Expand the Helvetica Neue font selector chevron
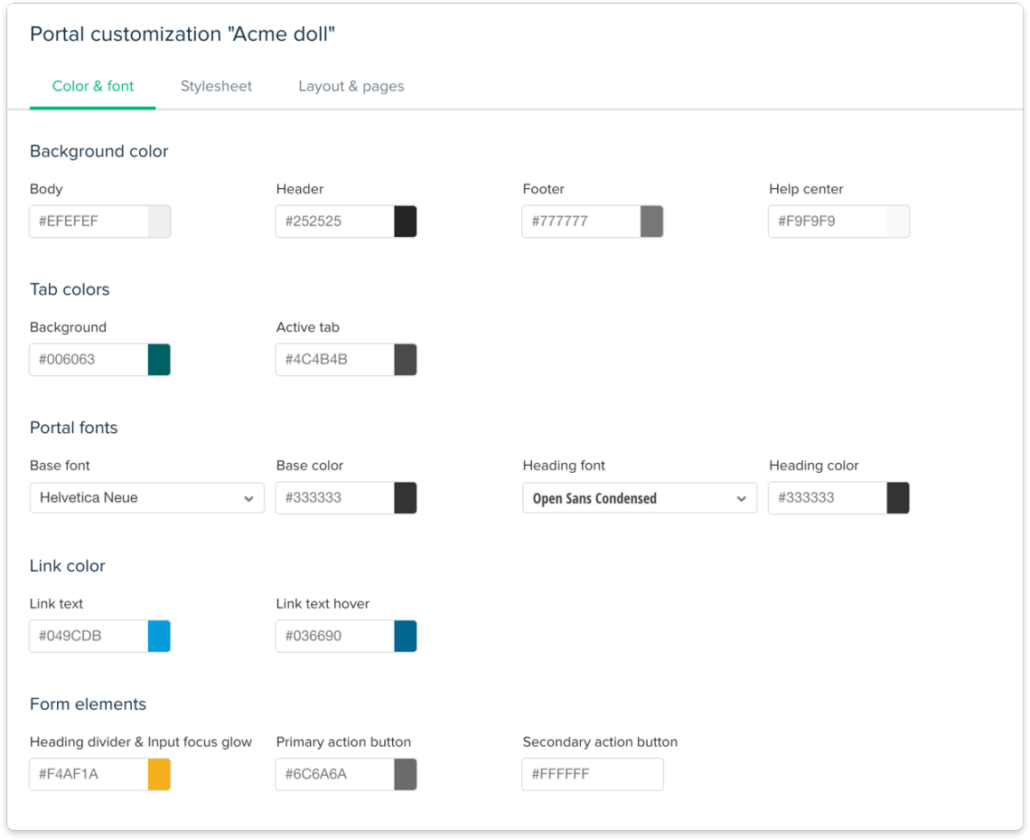1030x840 pixels. (249, 497)
